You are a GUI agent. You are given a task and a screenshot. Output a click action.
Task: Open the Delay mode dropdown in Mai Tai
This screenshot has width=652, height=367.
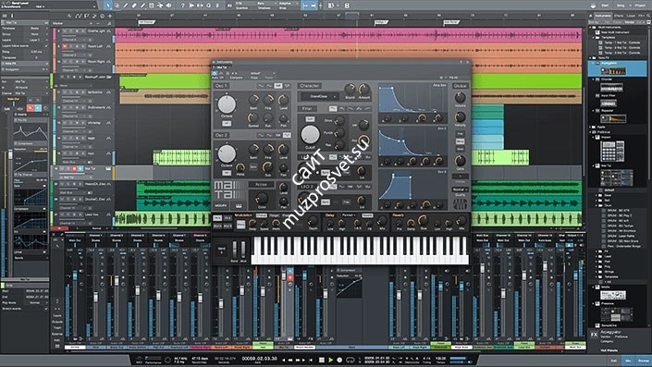click(x=348, y=215)
